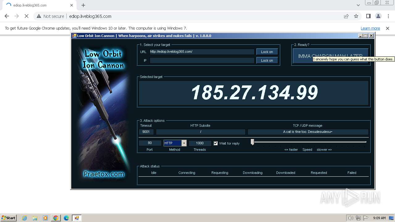This screenshot has width=395, height=222.
Task: Click the IP target input field
Action: point(202,60)
